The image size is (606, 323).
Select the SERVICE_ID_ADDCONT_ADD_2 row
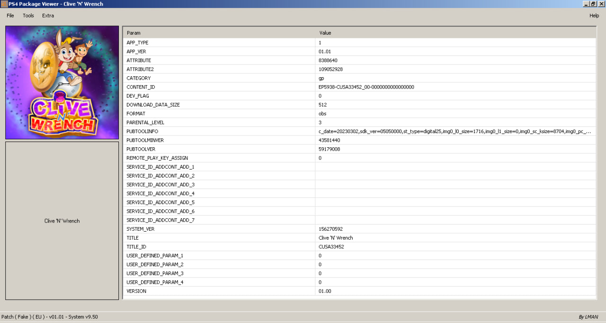click(360, 176)
